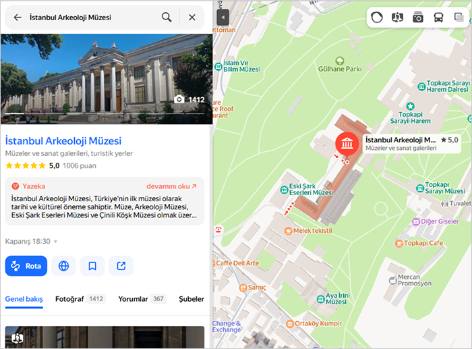Open the museum website globe icon

(x=63, y=266)
